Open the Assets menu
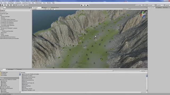The height and width of the screenshot is (95, 170). coord(5,3)
